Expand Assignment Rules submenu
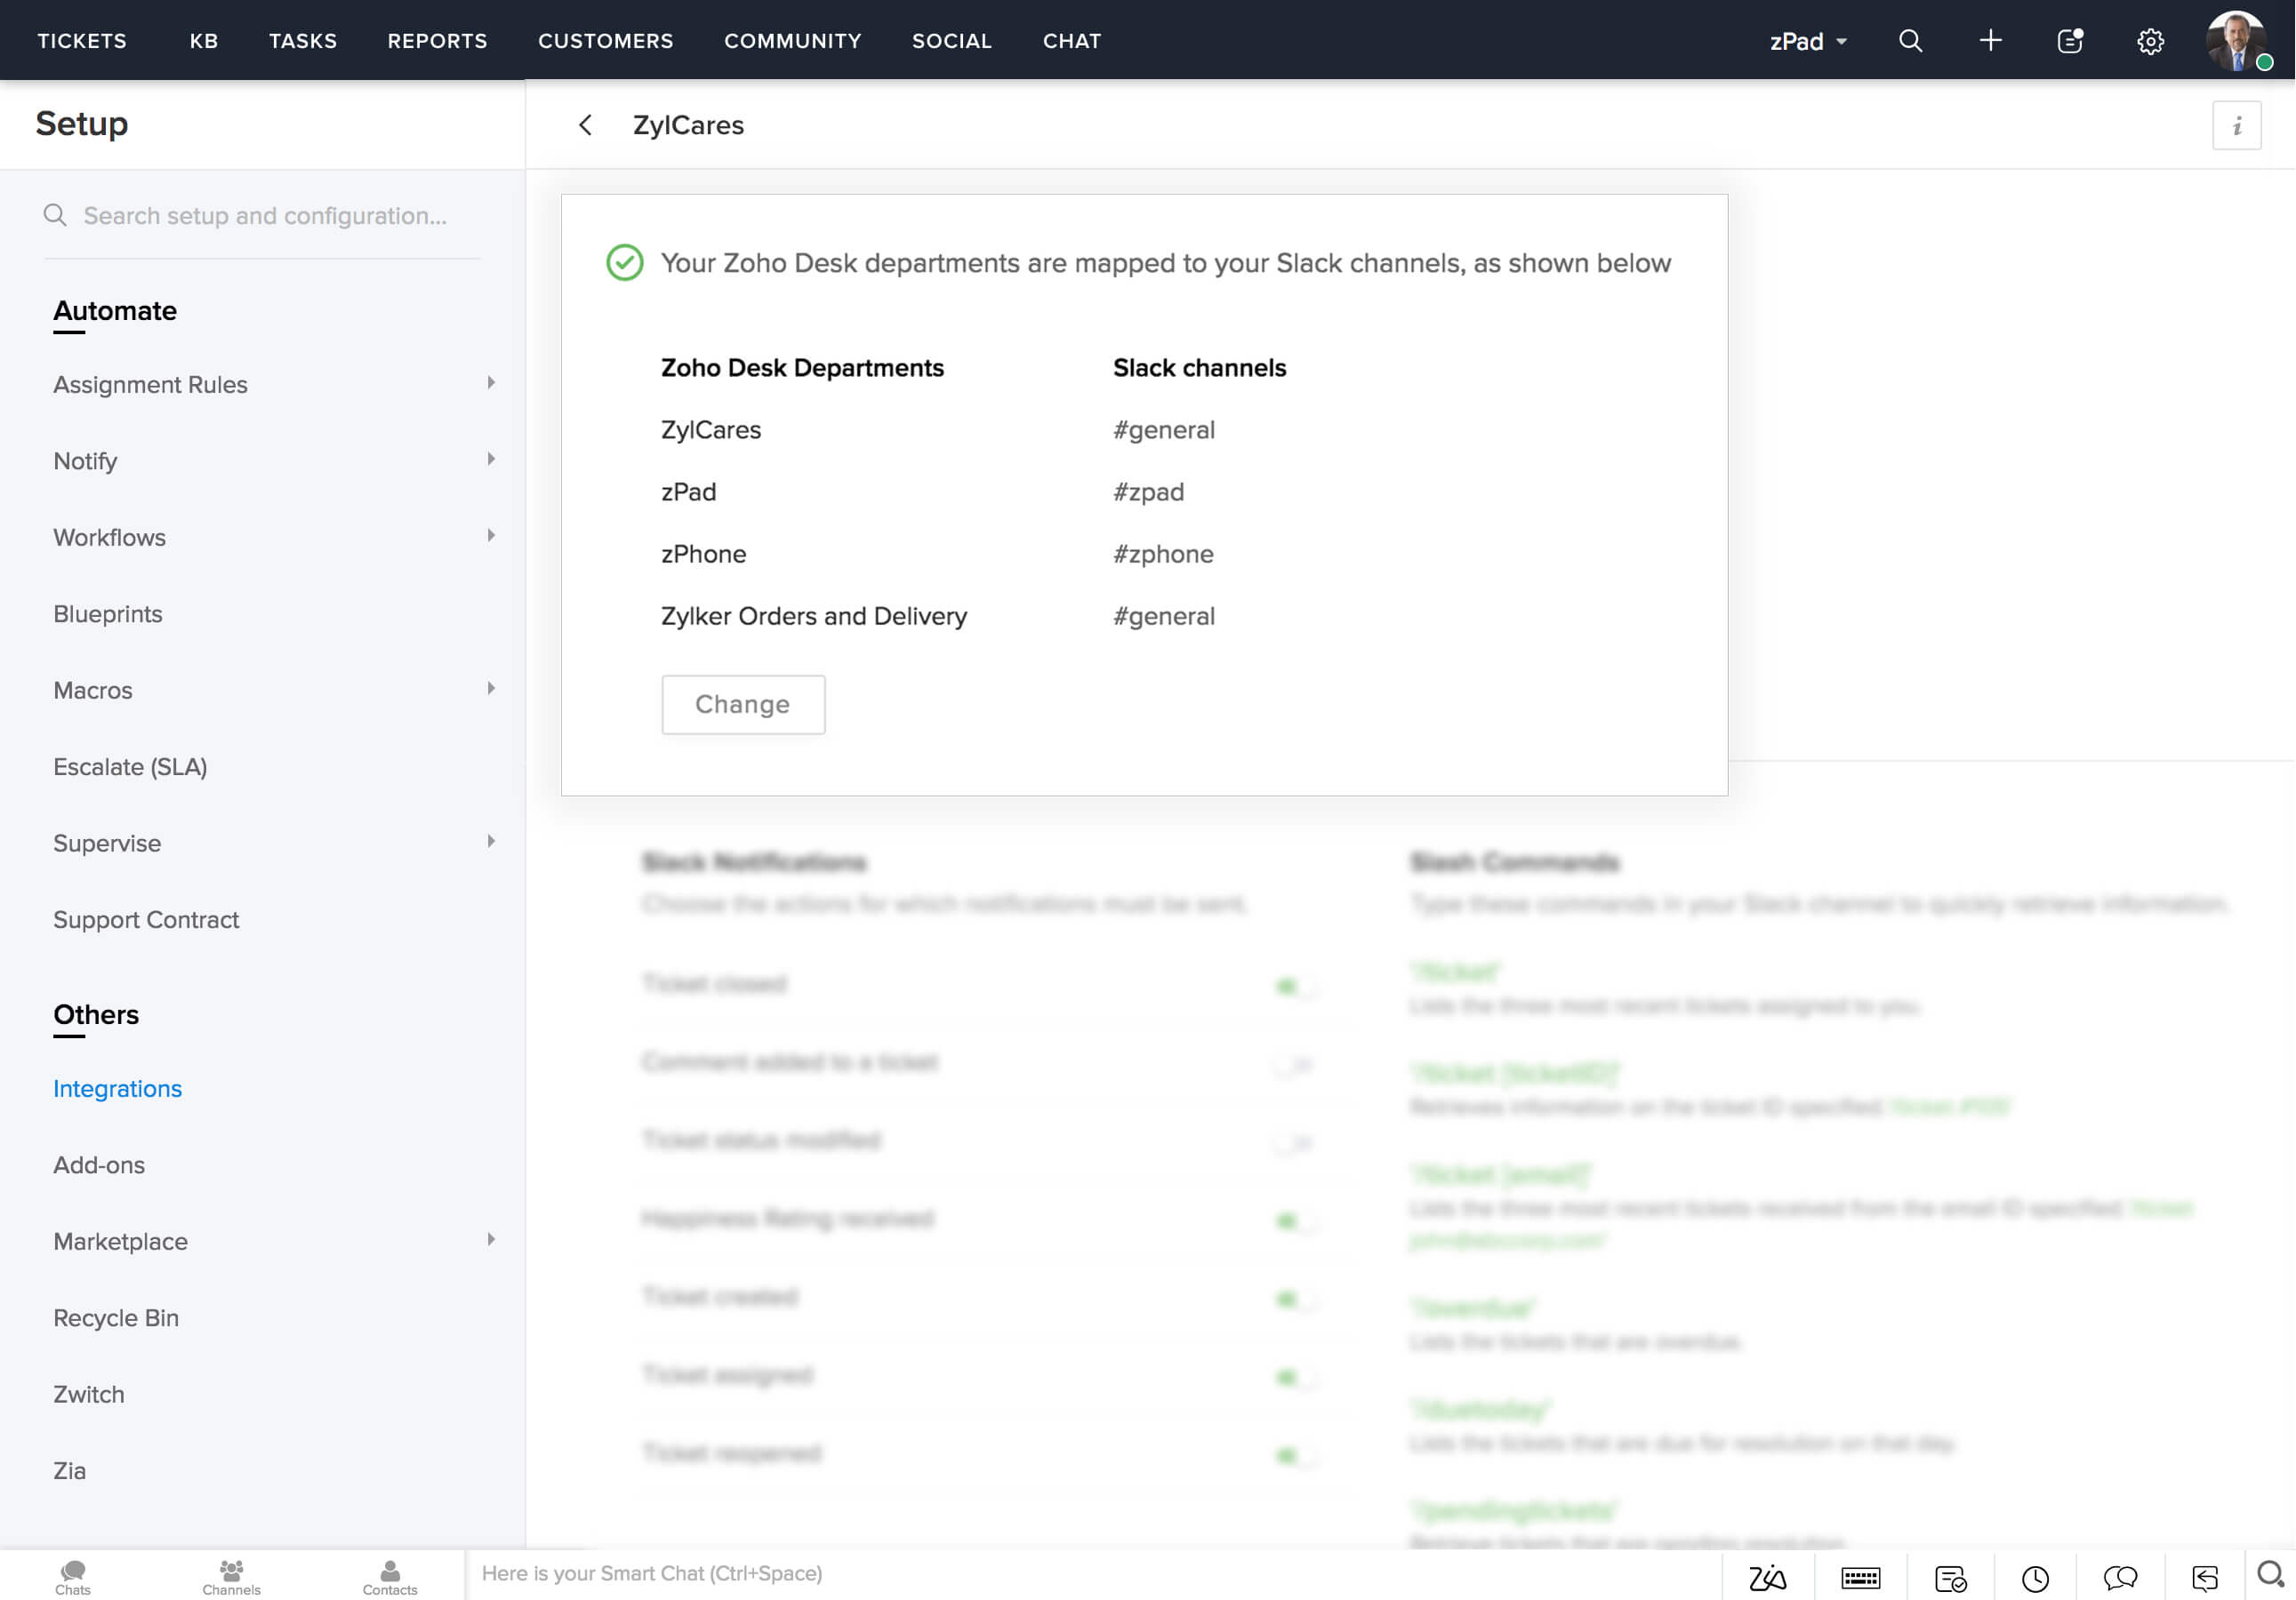The height and width of the screenshot is (1600, 2296). [491, 383]
